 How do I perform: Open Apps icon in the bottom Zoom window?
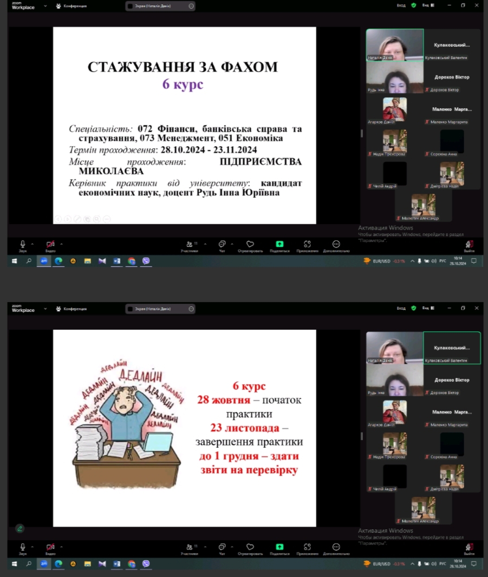point(307,548)
